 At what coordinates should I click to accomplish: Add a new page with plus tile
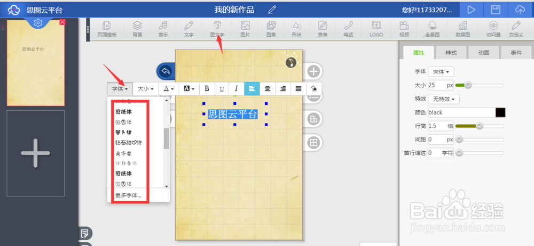(36, 153)
